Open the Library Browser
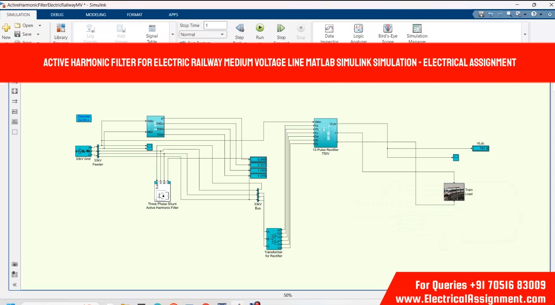 click(61, 33)
